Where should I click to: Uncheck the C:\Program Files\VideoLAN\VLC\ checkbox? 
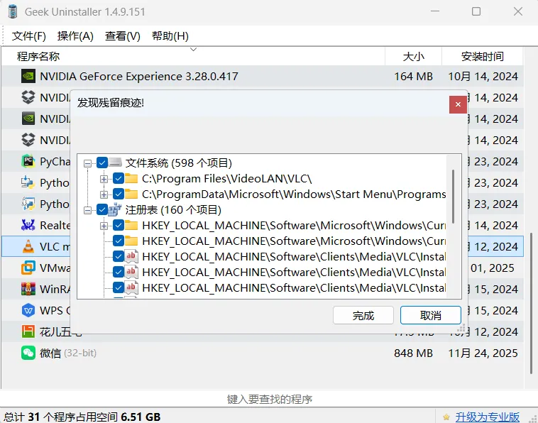tap(119, 178)
